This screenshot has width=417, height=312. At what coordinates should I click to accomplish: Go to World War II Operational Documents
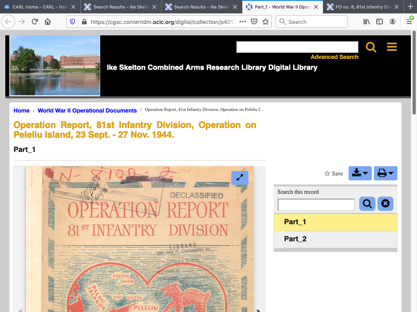coord(87,110)
